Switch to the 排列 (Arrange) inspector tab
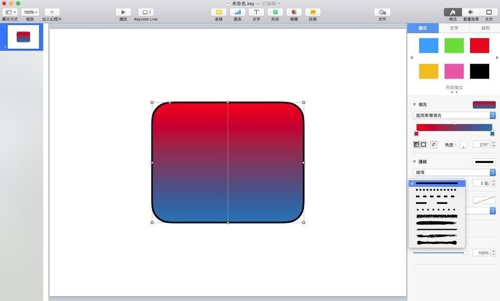The image size is (500, 301). (485, 28)
